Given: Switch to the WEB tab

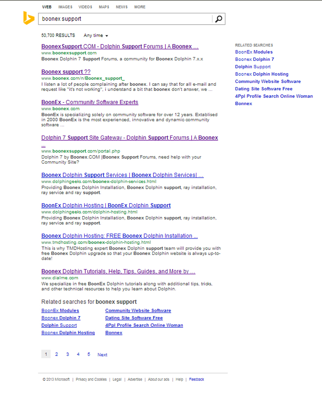Looking at the screenshot, I should 47,7.
